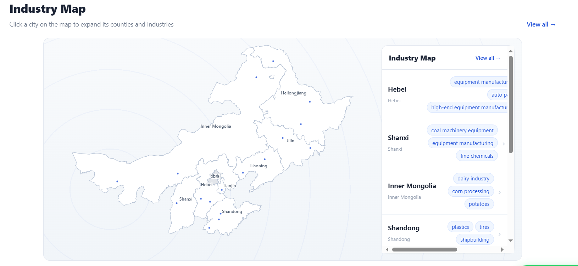This screenshot has width=578, height=266.
Task: Click the Inner Mongolia label on the map
Action: (x=216, y=126)
